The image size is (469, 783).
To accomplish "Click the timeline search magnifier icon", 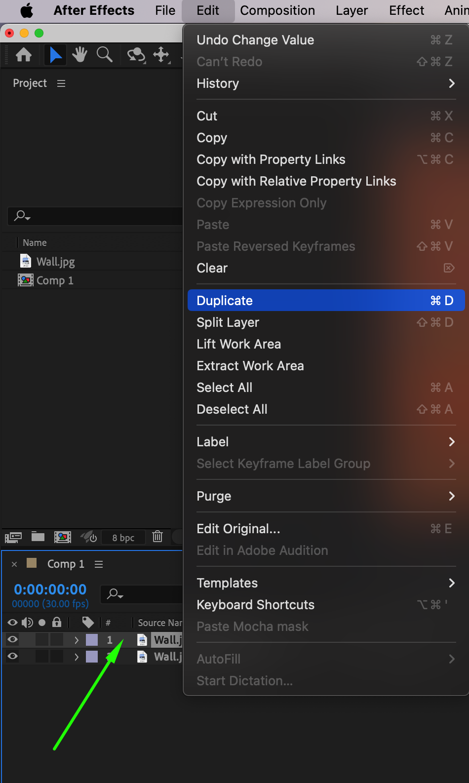I will (x=115, y=594).
